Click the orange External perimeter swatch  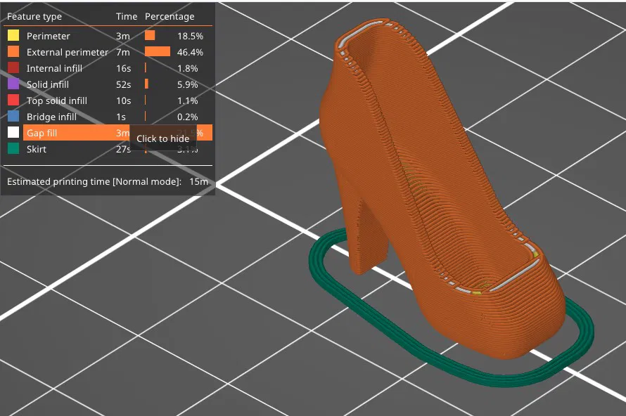tap(13, 52)
